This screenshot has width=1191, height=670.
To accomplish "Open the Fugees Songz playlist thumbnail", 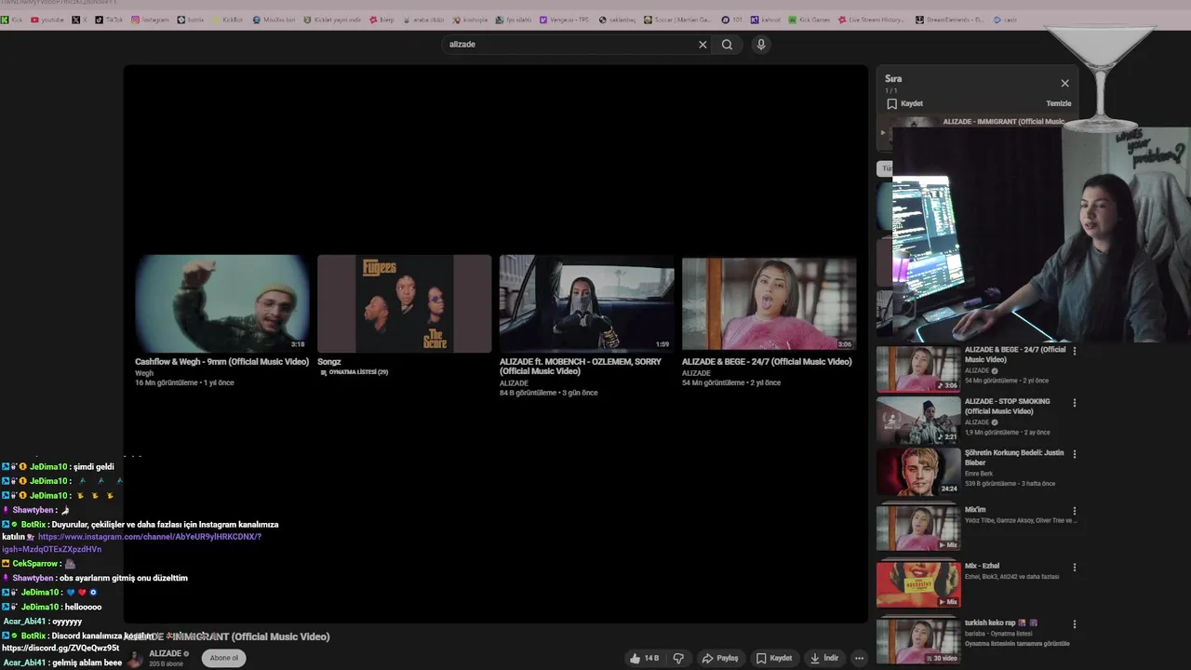I will point(404,303).
